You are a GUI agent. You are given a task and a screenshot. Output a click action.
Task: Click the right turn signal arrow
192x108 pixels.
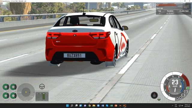pos(180,98)
